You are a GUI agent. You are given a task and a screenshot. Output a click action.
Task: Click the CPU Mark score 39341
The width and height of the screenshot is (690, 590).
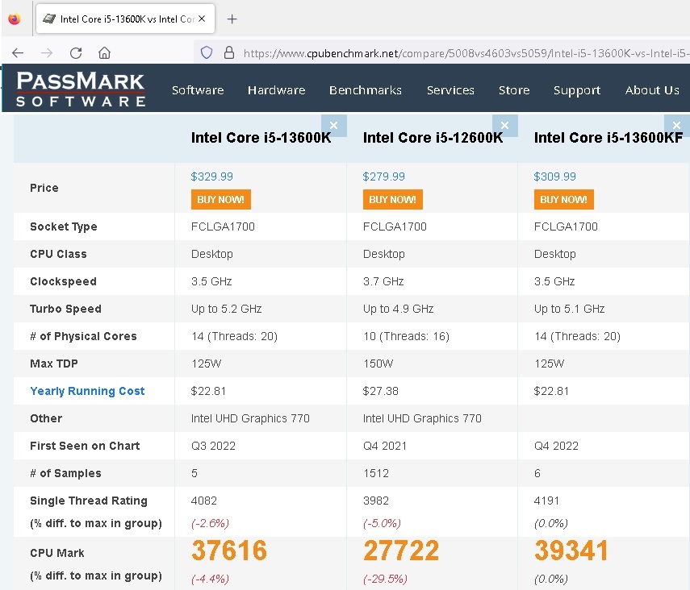571,551
